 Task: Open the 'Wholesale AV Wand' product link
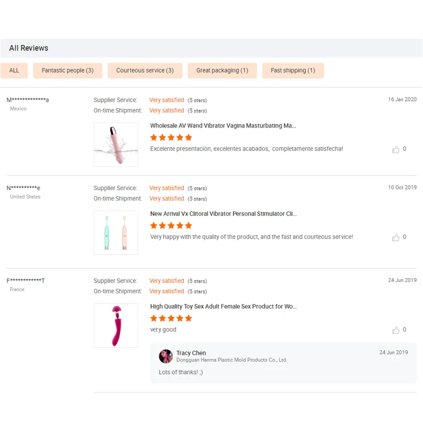click(x=223, y=126)
